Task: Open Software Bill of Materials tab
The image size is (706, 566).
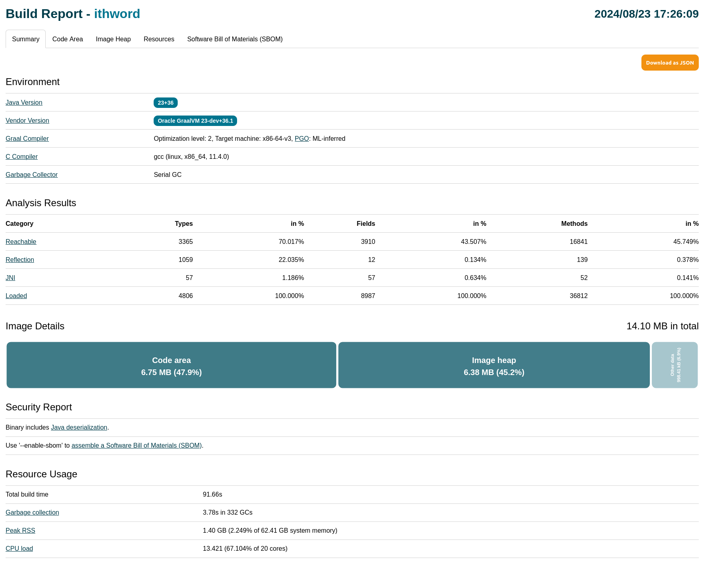Action: pos(235,39)
